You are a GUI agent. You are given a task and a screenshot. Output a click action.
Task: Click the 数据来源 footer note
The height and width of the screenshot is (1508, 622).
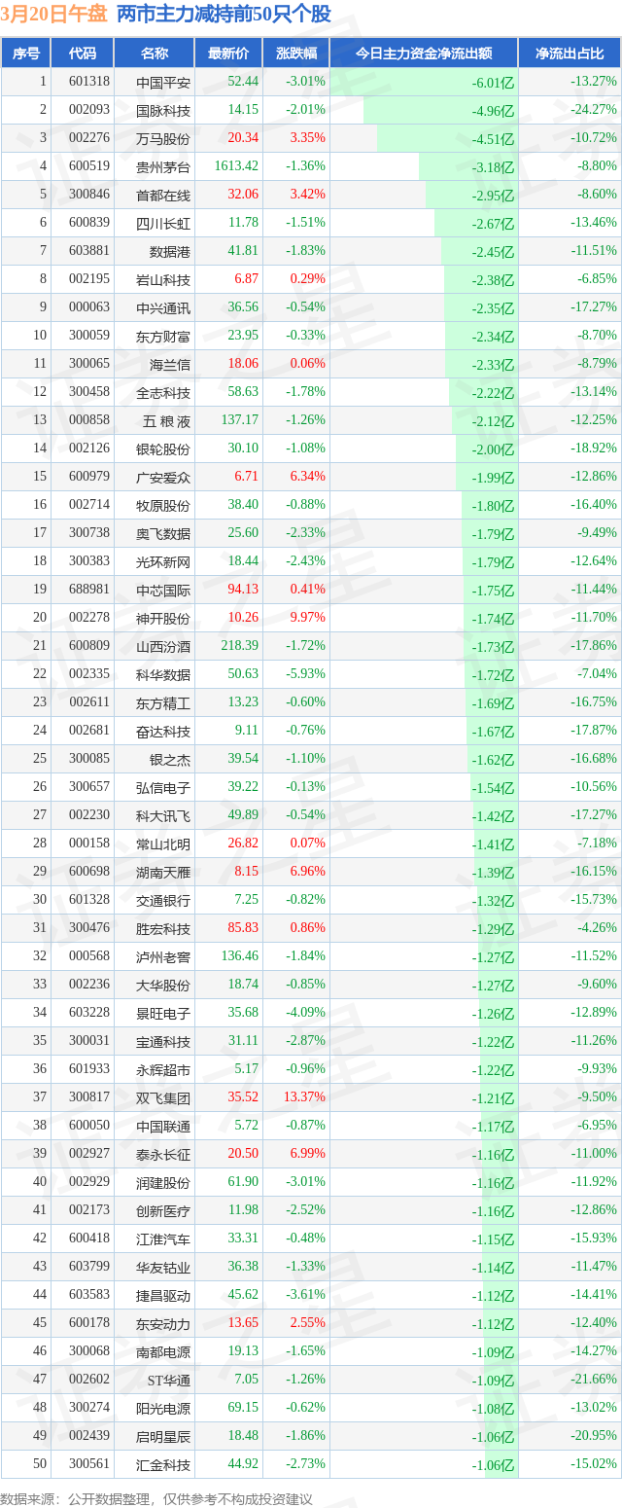(157, 1498)
